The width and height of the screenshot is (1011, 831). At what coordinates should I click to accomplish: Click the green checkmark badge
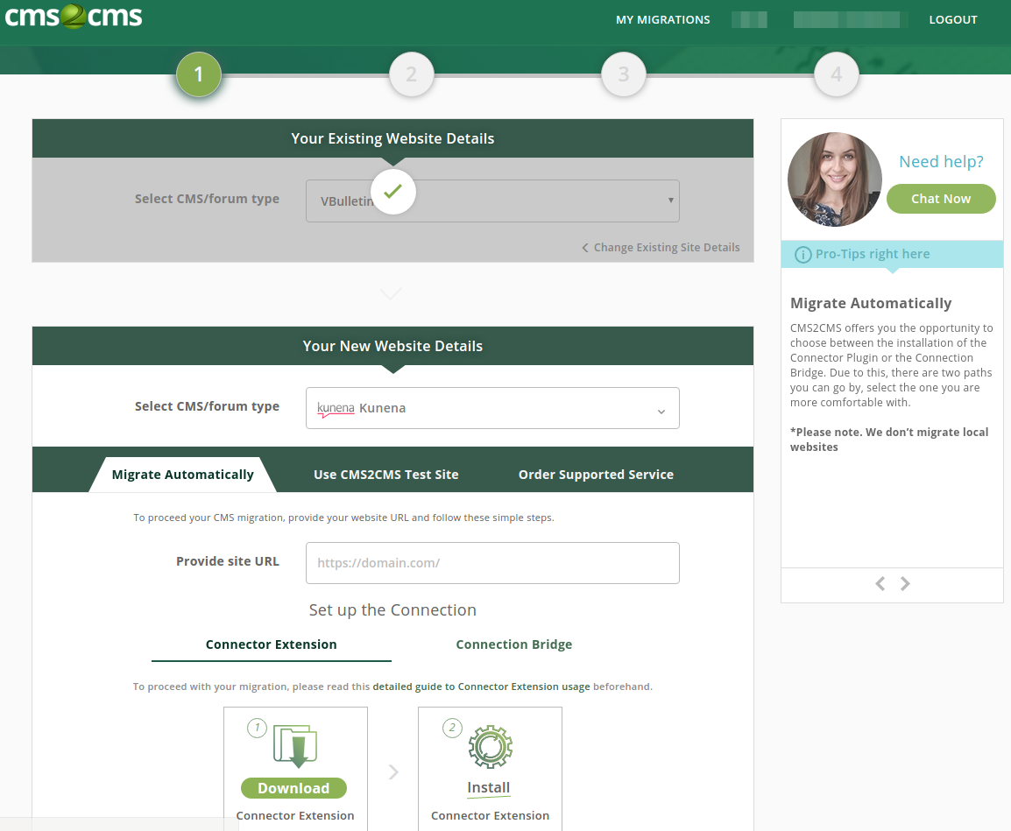coord(392,192)
